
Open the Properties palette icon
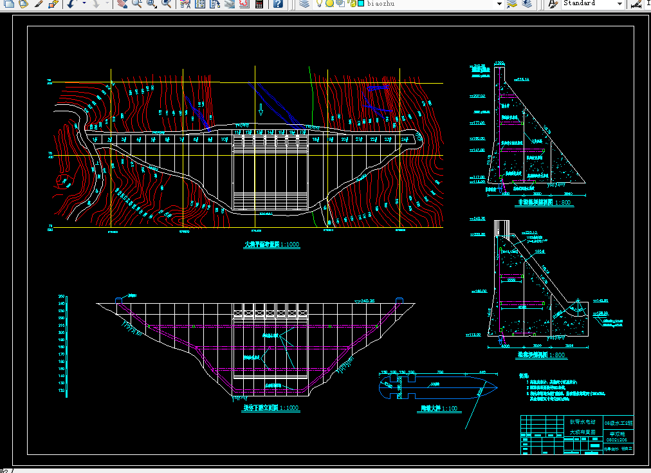click(x=185, y=4)
